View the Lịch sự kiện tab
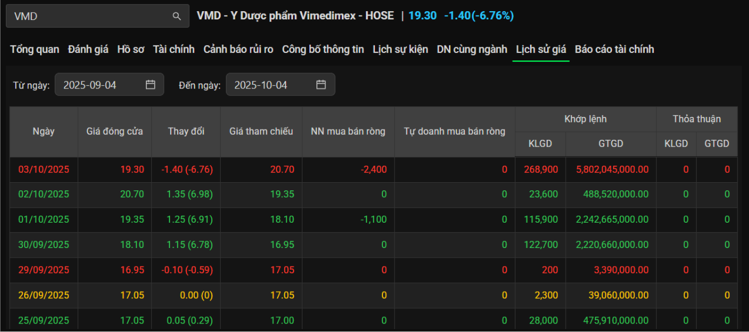The height and width of the screenshot is (332, 749). [x=400, y=49]
